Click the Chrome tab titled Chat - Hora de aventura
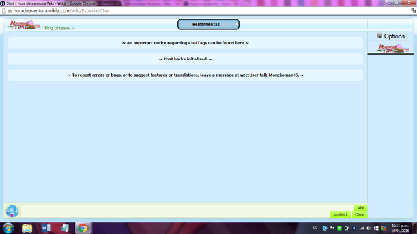This screenshot has height=234, width=417. coord(51,3)
